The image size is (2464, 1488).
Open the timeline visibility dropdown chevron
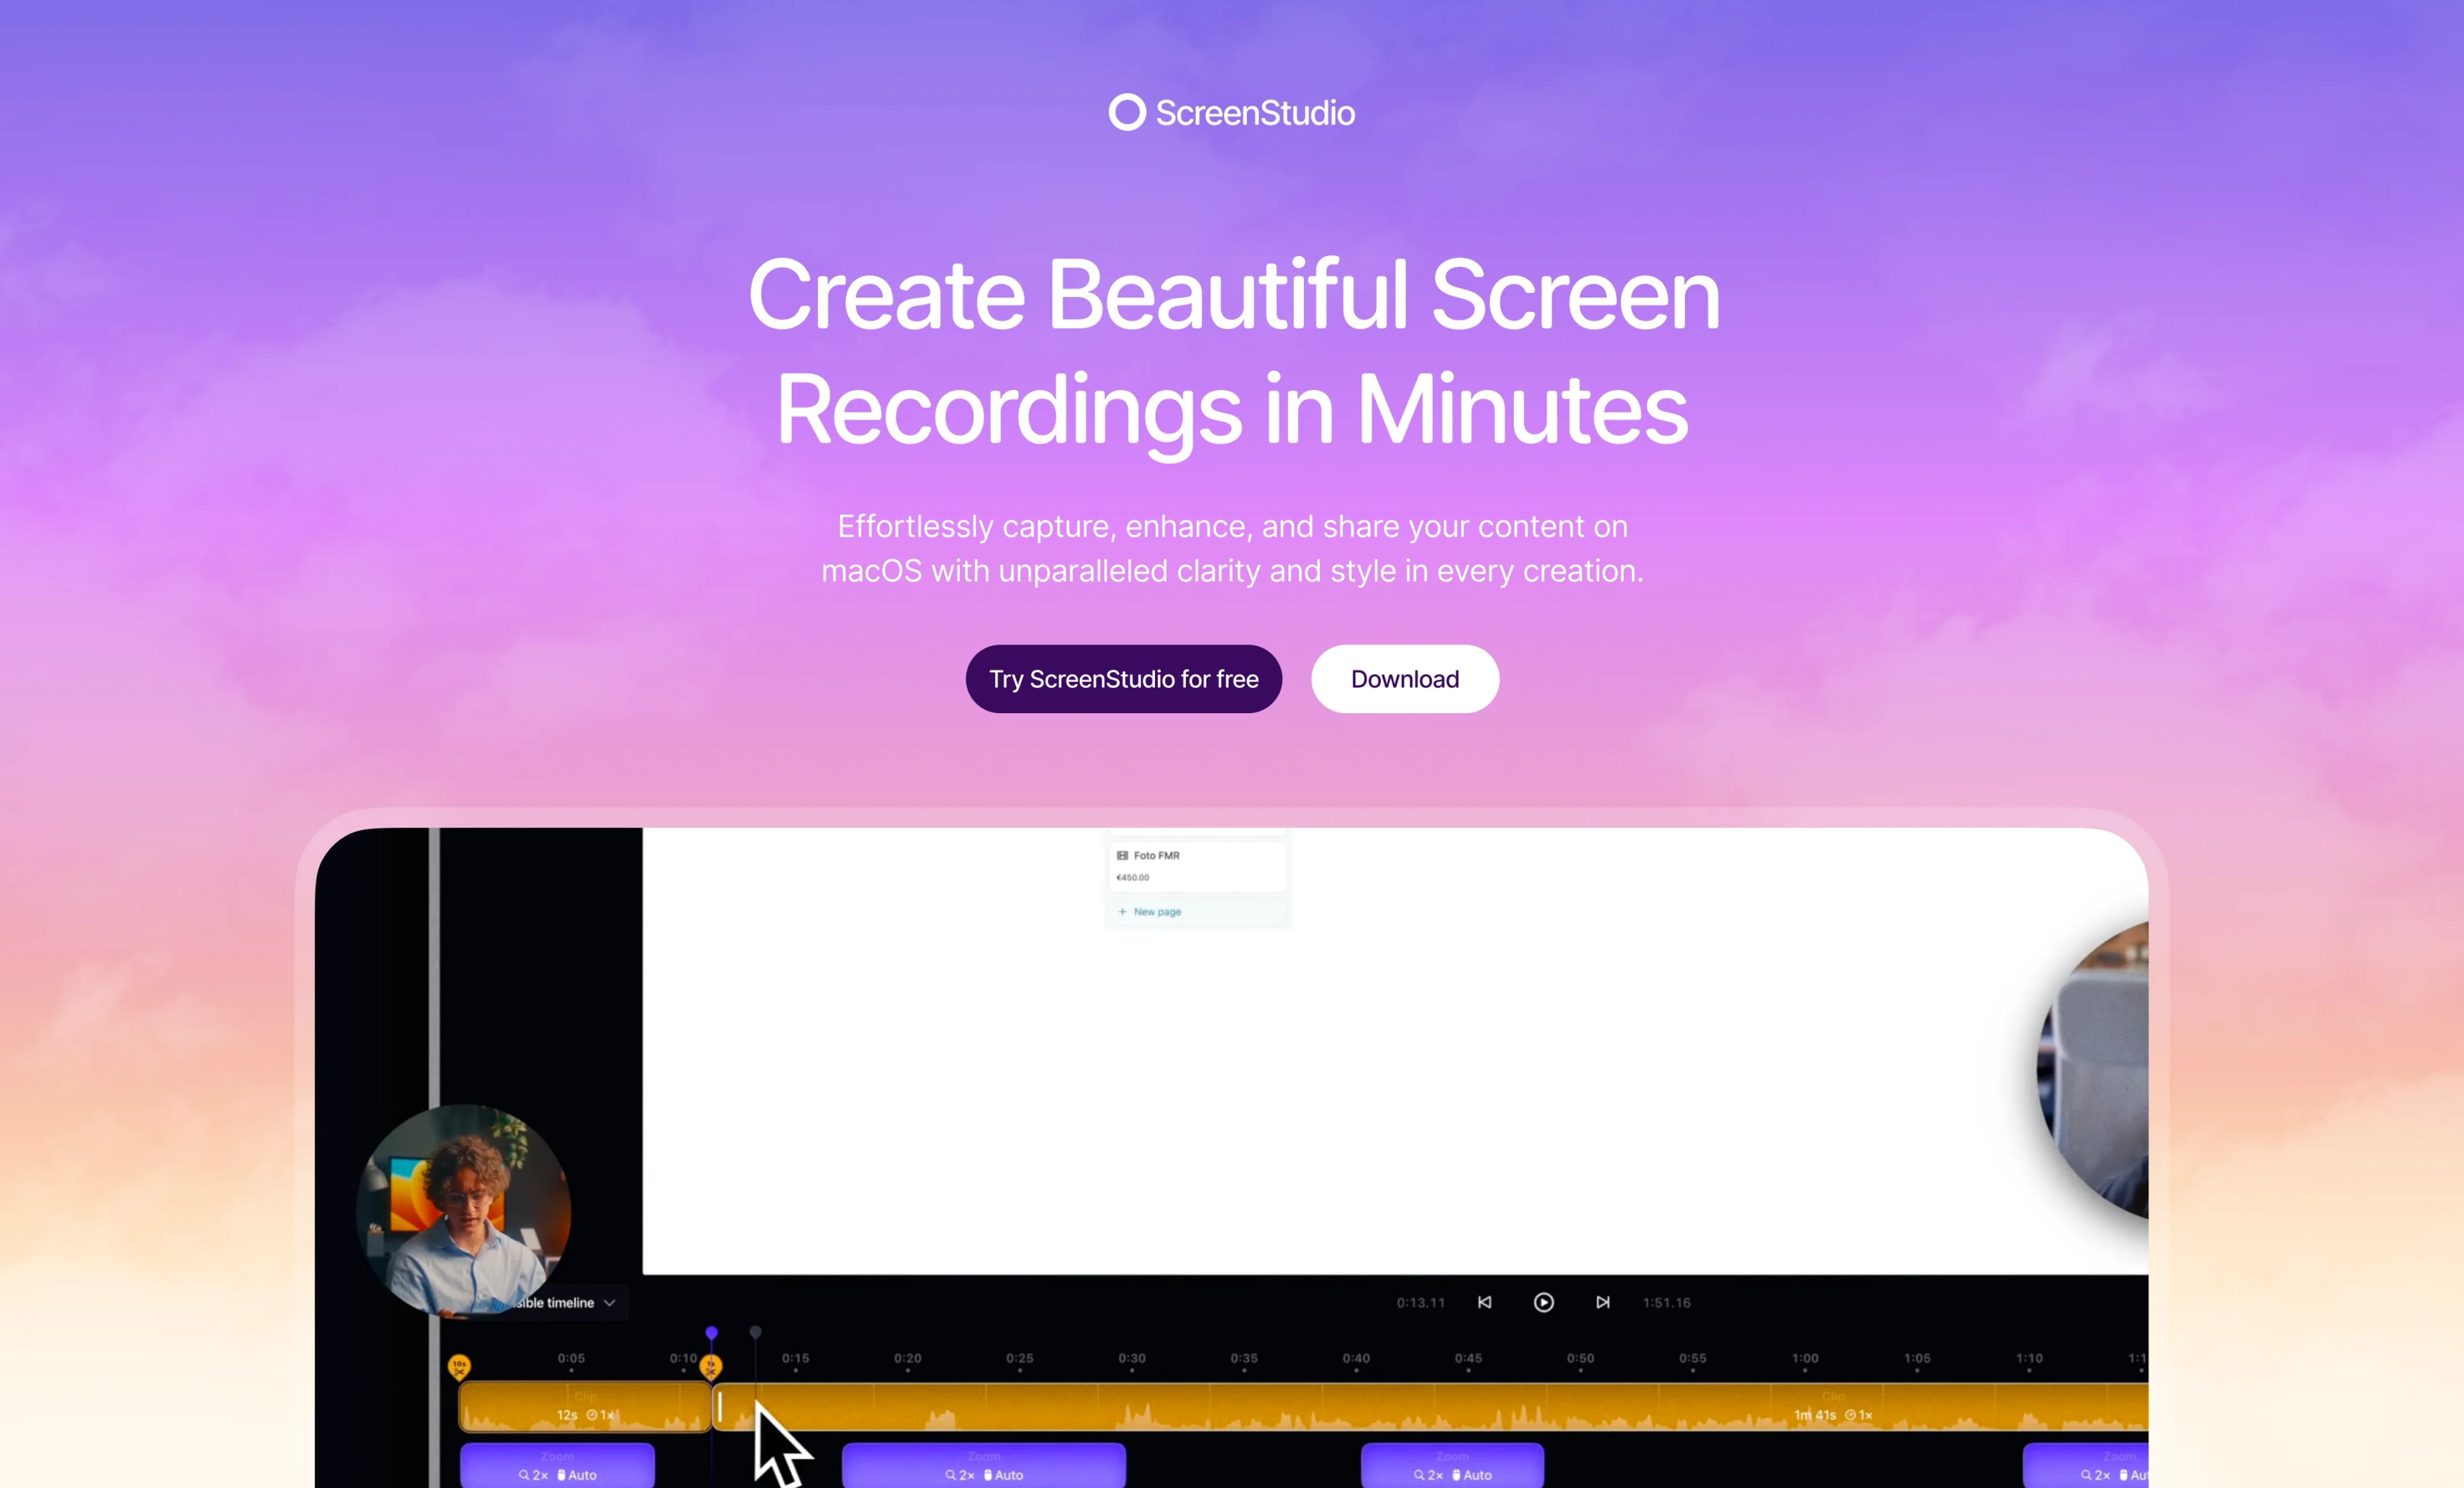[609, 1303]
